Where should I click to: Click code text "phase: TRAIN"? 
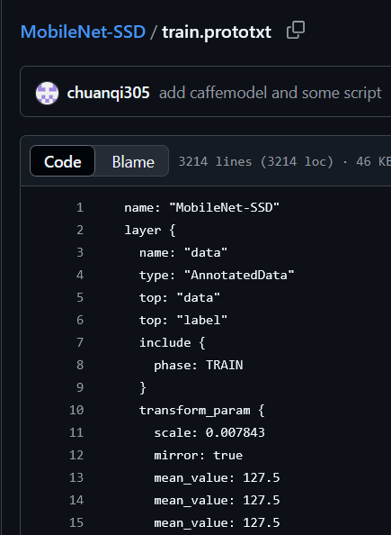pyautogui.click(x=199, y=366)
